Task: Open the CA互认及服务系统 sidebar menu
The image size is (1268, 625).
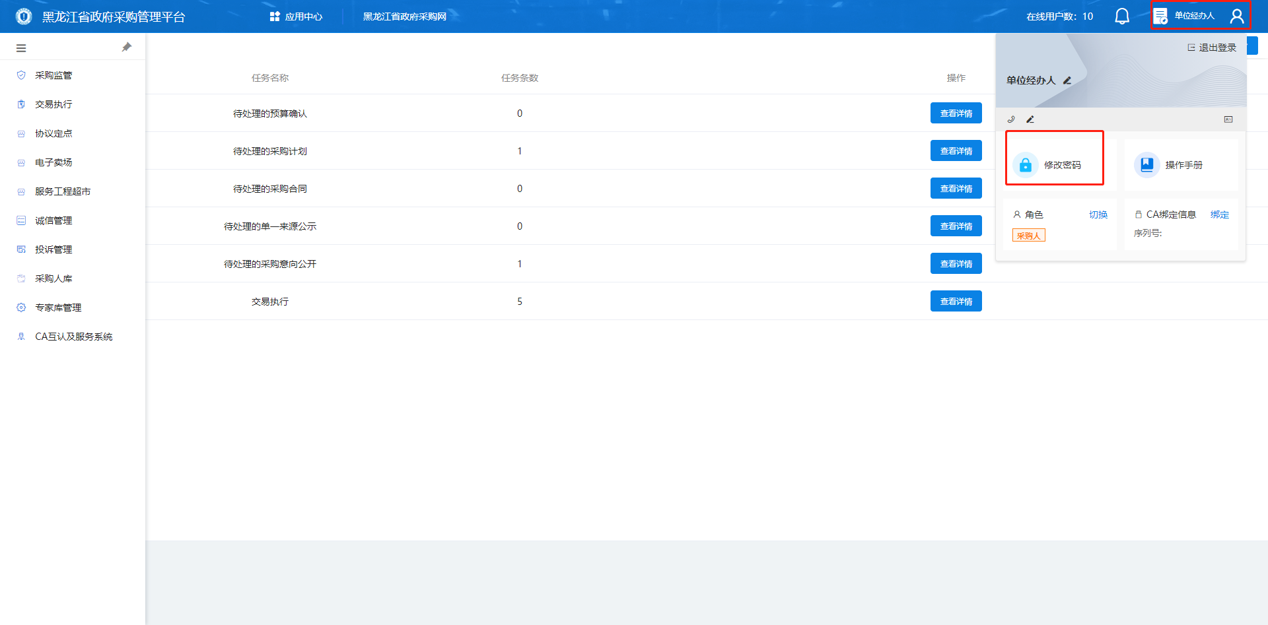Action: (73, 337)
